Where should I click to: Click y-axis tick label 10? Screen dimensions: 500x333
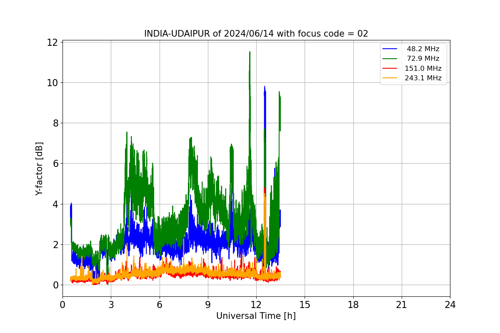tap(52, 83)
